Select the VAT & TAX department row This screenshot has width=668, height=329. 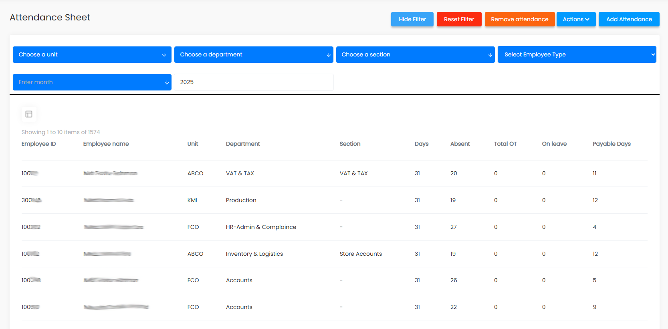pos(240,174)
